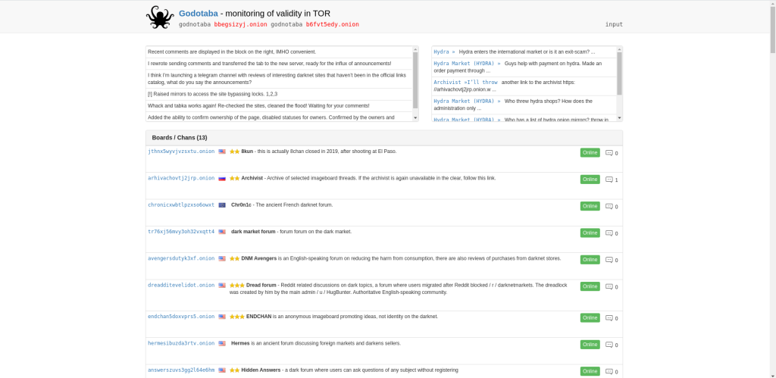Open tr76xj56mvy3oh32vxqtt4 dark market forum link
Viewport: 776px width, 378px height.
pos(181,232)
